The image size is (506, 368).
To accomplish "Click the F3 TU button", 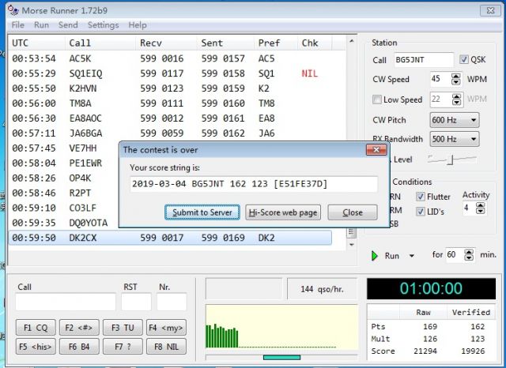I will pyautogui.click(x=123, y=328).
